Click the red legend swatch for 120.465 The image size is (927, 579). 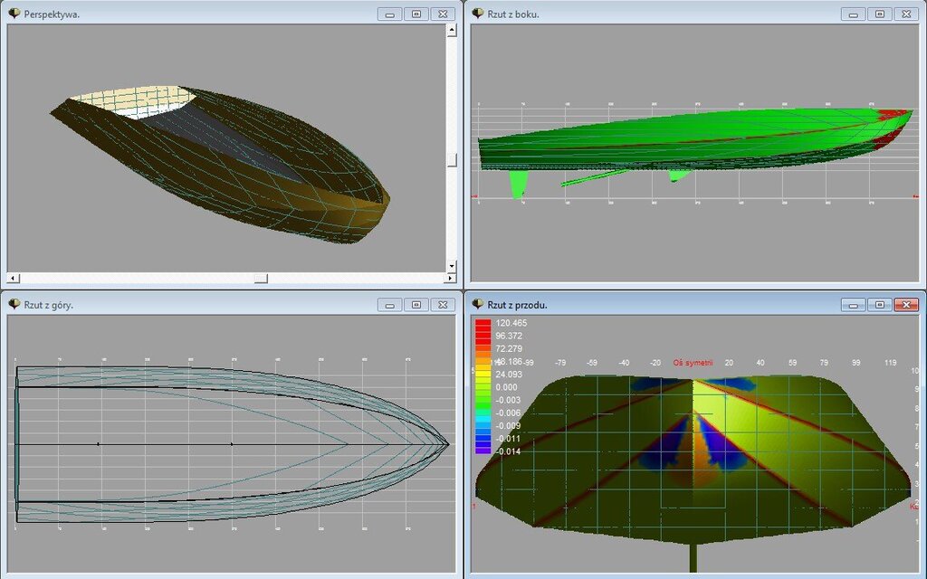pyautogui.click(x=483, y=323)
